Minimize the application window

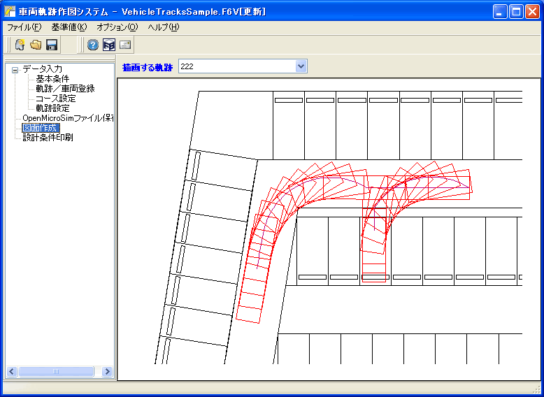point(500,12)
